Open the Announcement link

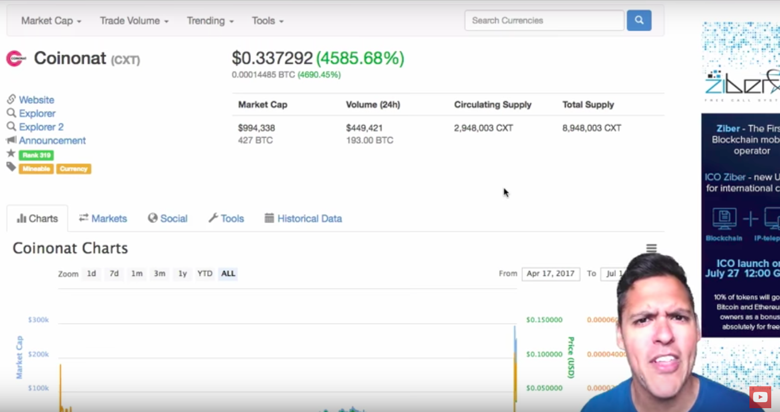pos(52,140)
